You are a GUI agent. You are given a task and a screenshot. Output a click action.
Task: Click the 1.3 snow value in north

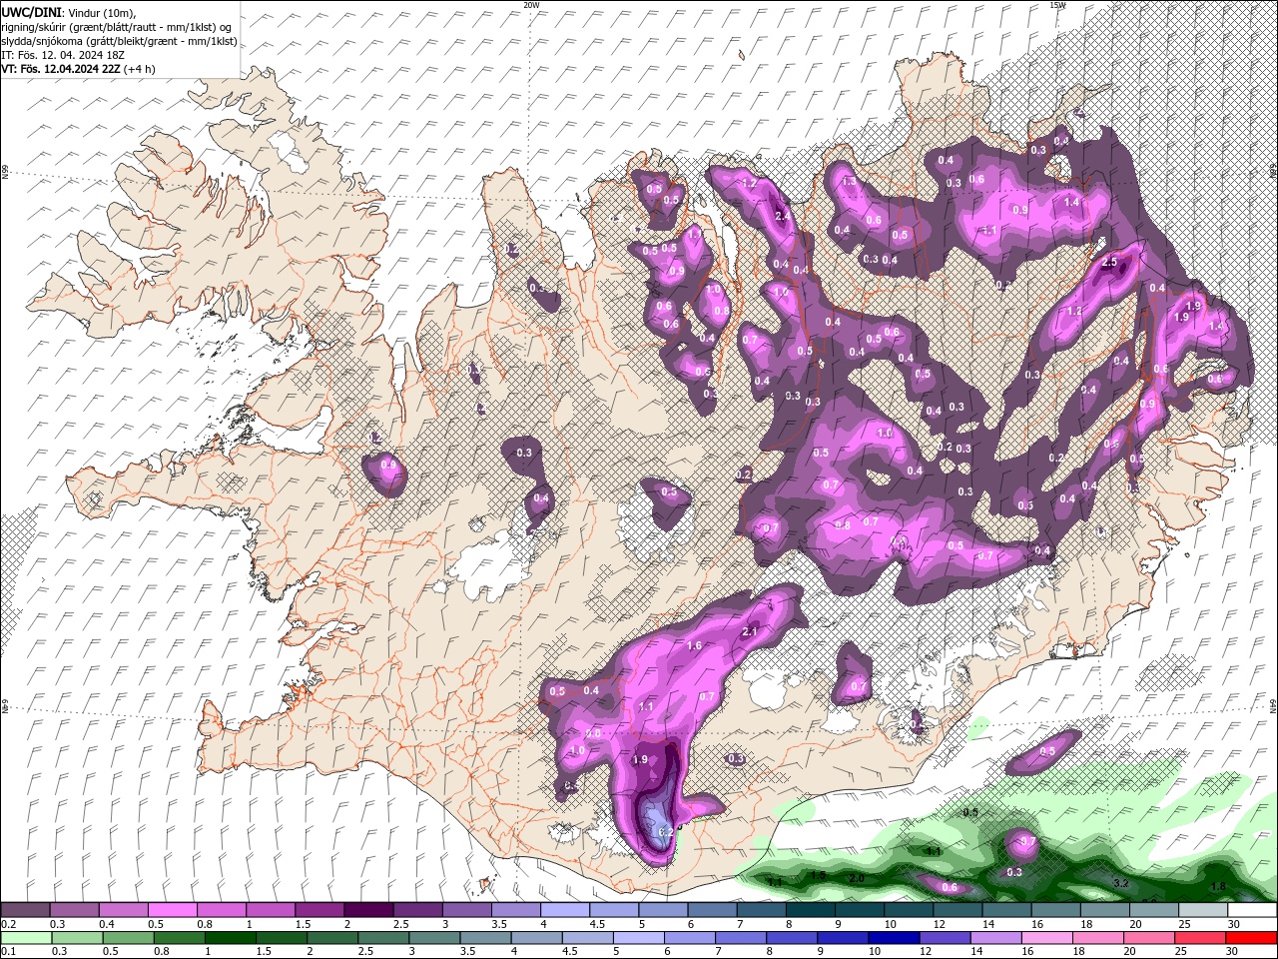(x=850, y=183)
